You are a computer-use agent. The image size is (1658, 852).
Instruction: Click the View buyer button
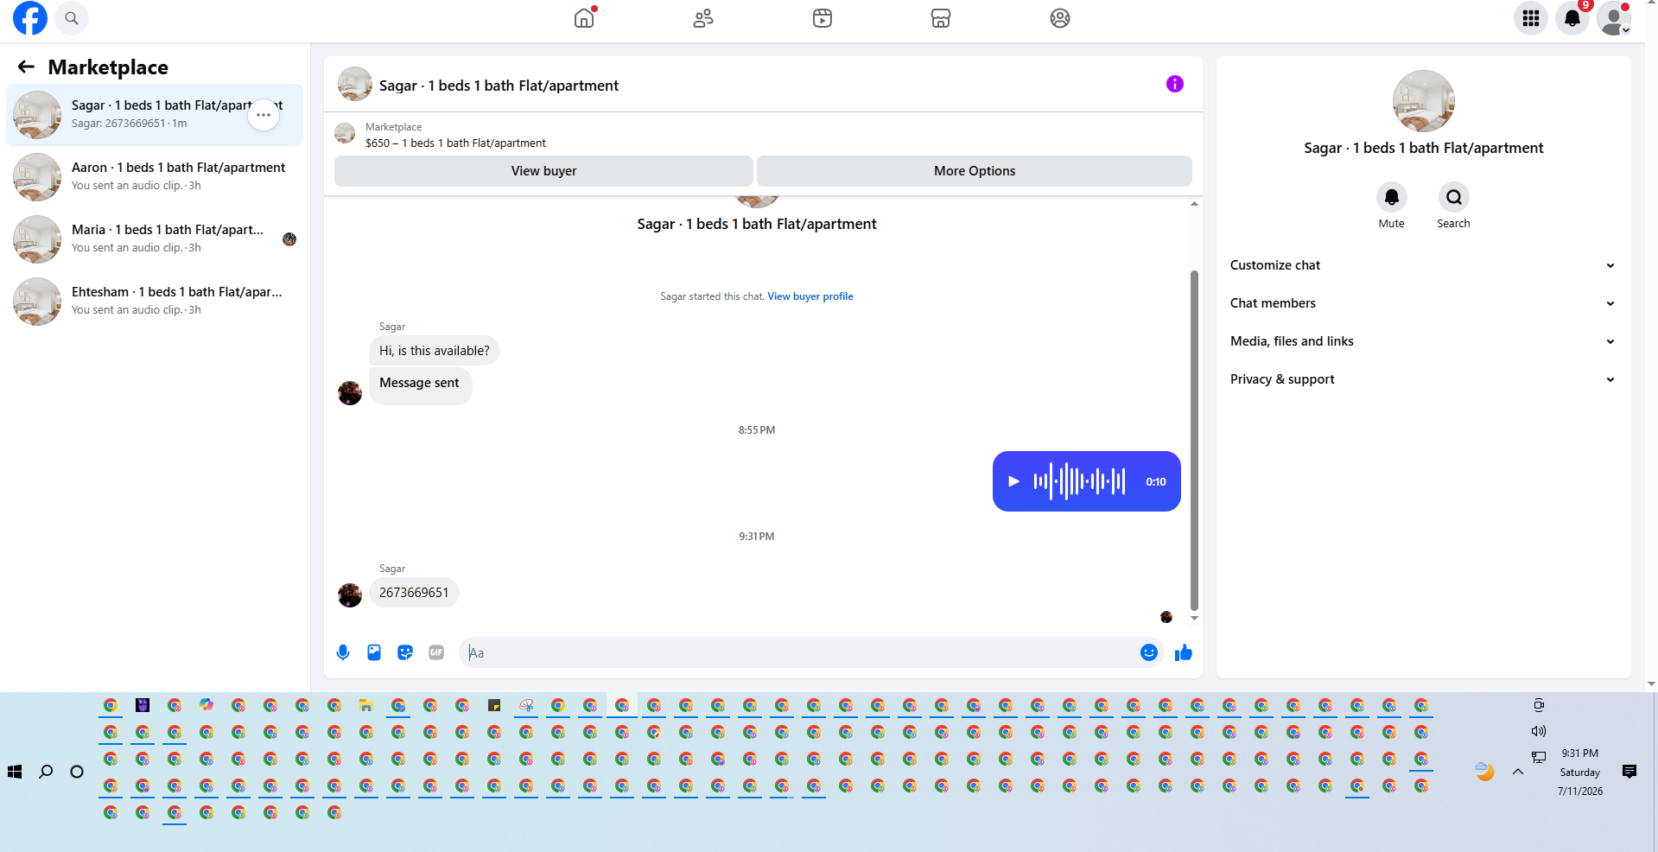point(543,171)
